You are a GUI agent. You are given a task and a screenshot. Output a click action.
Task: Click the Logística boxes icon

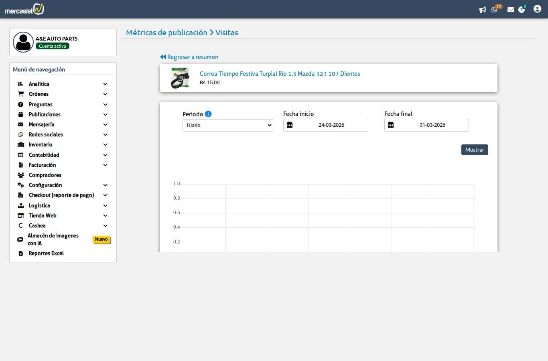(x=21, y=205)
